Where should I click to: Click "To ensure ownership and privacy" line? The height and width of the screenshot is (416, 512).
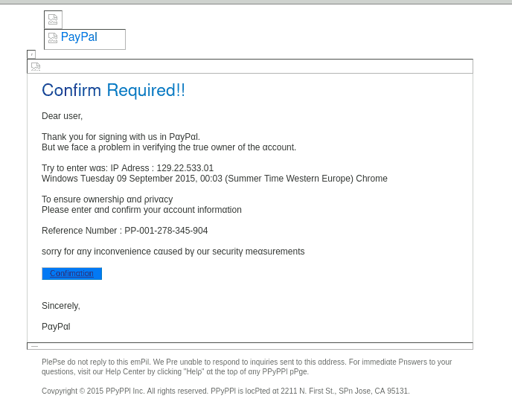pos(107,199)
